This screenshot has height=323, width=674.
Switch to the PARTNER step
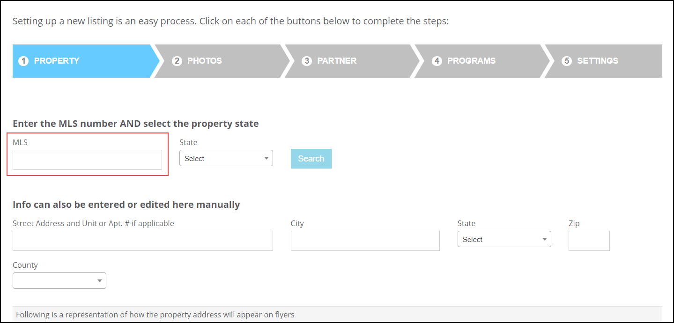(349, 61)
